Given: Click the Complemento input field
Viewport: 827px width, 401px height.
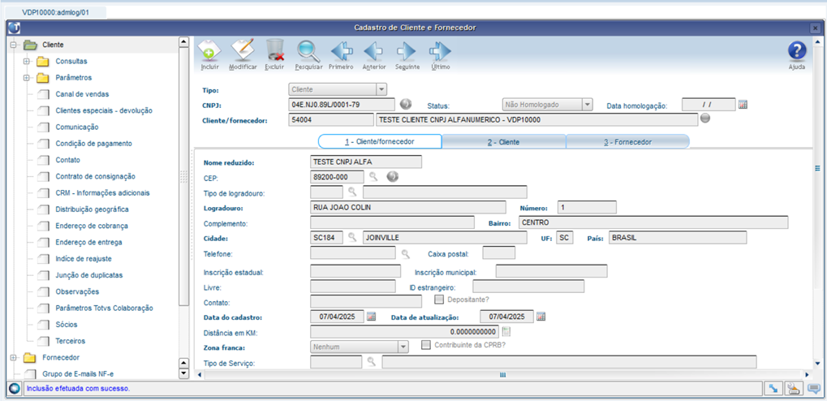Looking at the screenshot, I should (393, 222).
